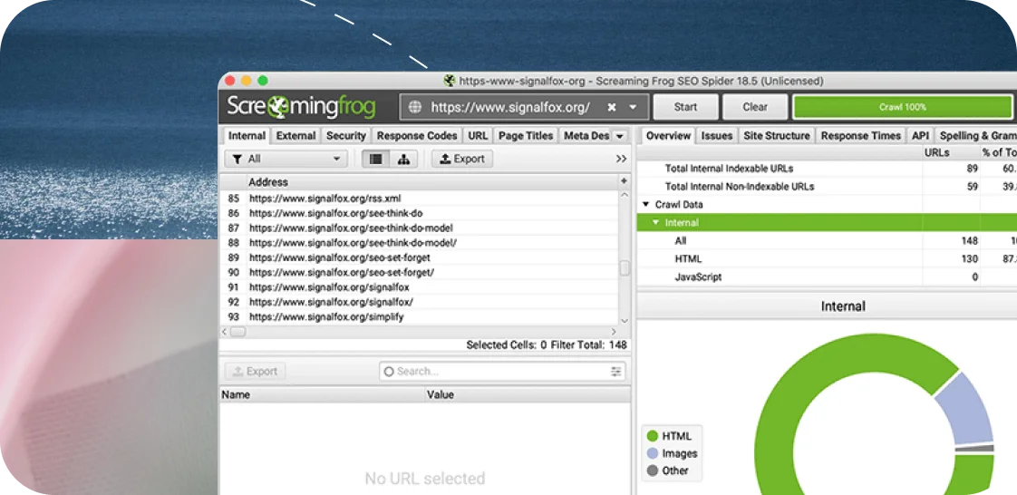Switch to the Response Codes tab

point(417,136)
